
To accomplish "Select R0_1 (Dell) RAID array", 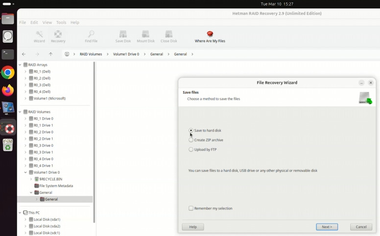I will click(40, 71).
